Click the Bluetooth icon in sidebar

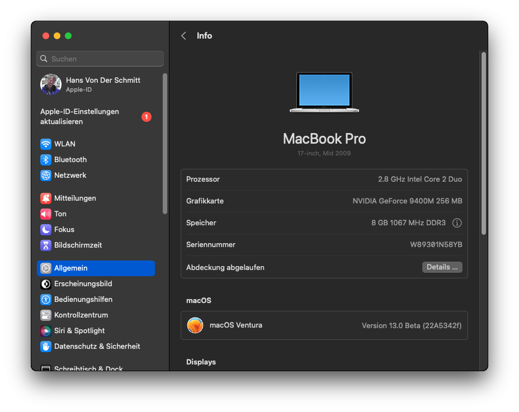(46, 159)
